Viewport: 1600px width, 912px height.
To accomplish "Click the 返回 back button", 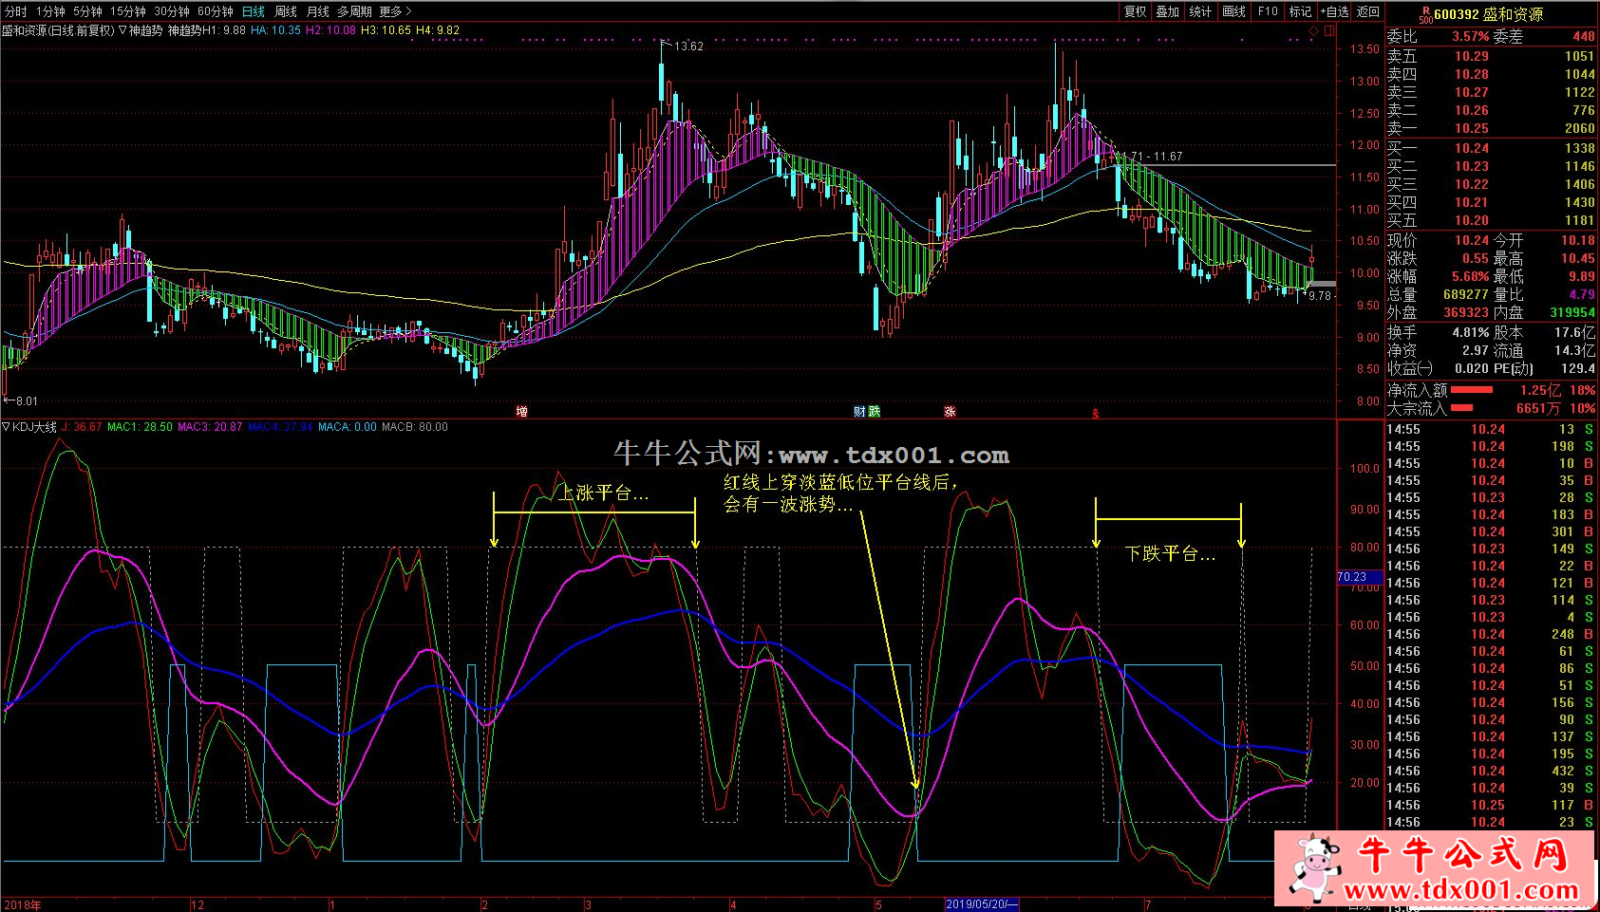I will (1368, 11).
